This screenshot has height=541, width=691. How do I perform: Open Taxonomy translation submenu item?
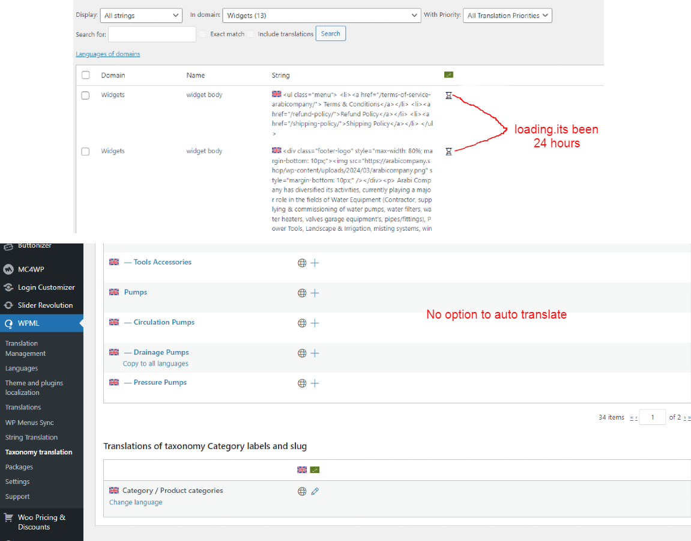(39, 452)
